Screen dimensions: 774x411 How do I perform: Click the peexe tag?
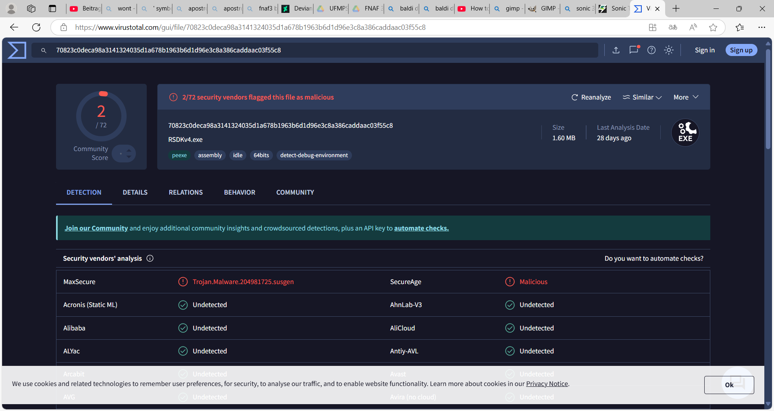pyautogui.click(x=179, y=155)
